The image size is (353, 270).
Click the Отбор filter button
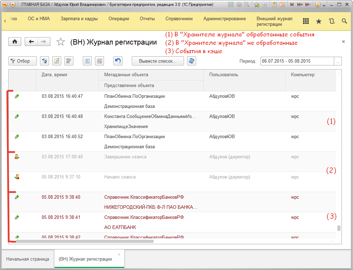(x=23, y=61)
